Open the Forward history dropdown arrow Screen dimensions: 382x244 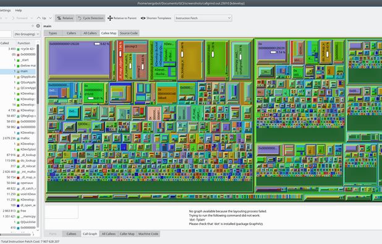[32, 18]
